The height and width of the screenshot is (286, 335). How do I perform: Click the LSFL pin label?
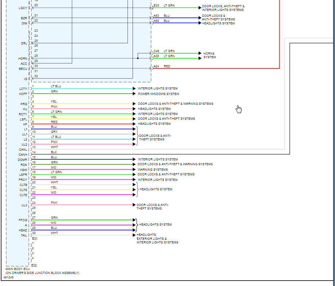tap(24, 119)
